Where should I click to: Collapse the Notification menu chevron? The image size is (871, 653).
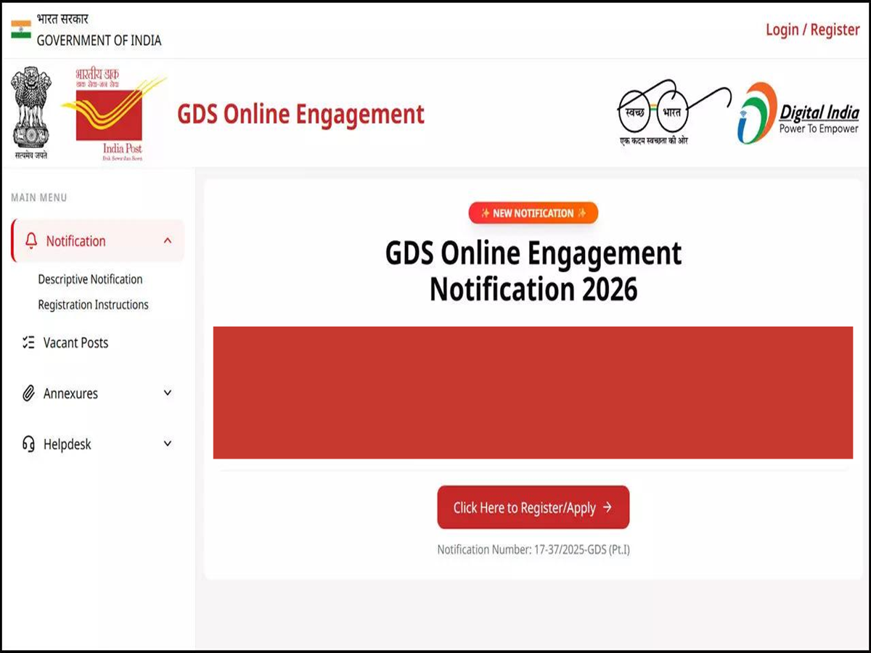168,241
